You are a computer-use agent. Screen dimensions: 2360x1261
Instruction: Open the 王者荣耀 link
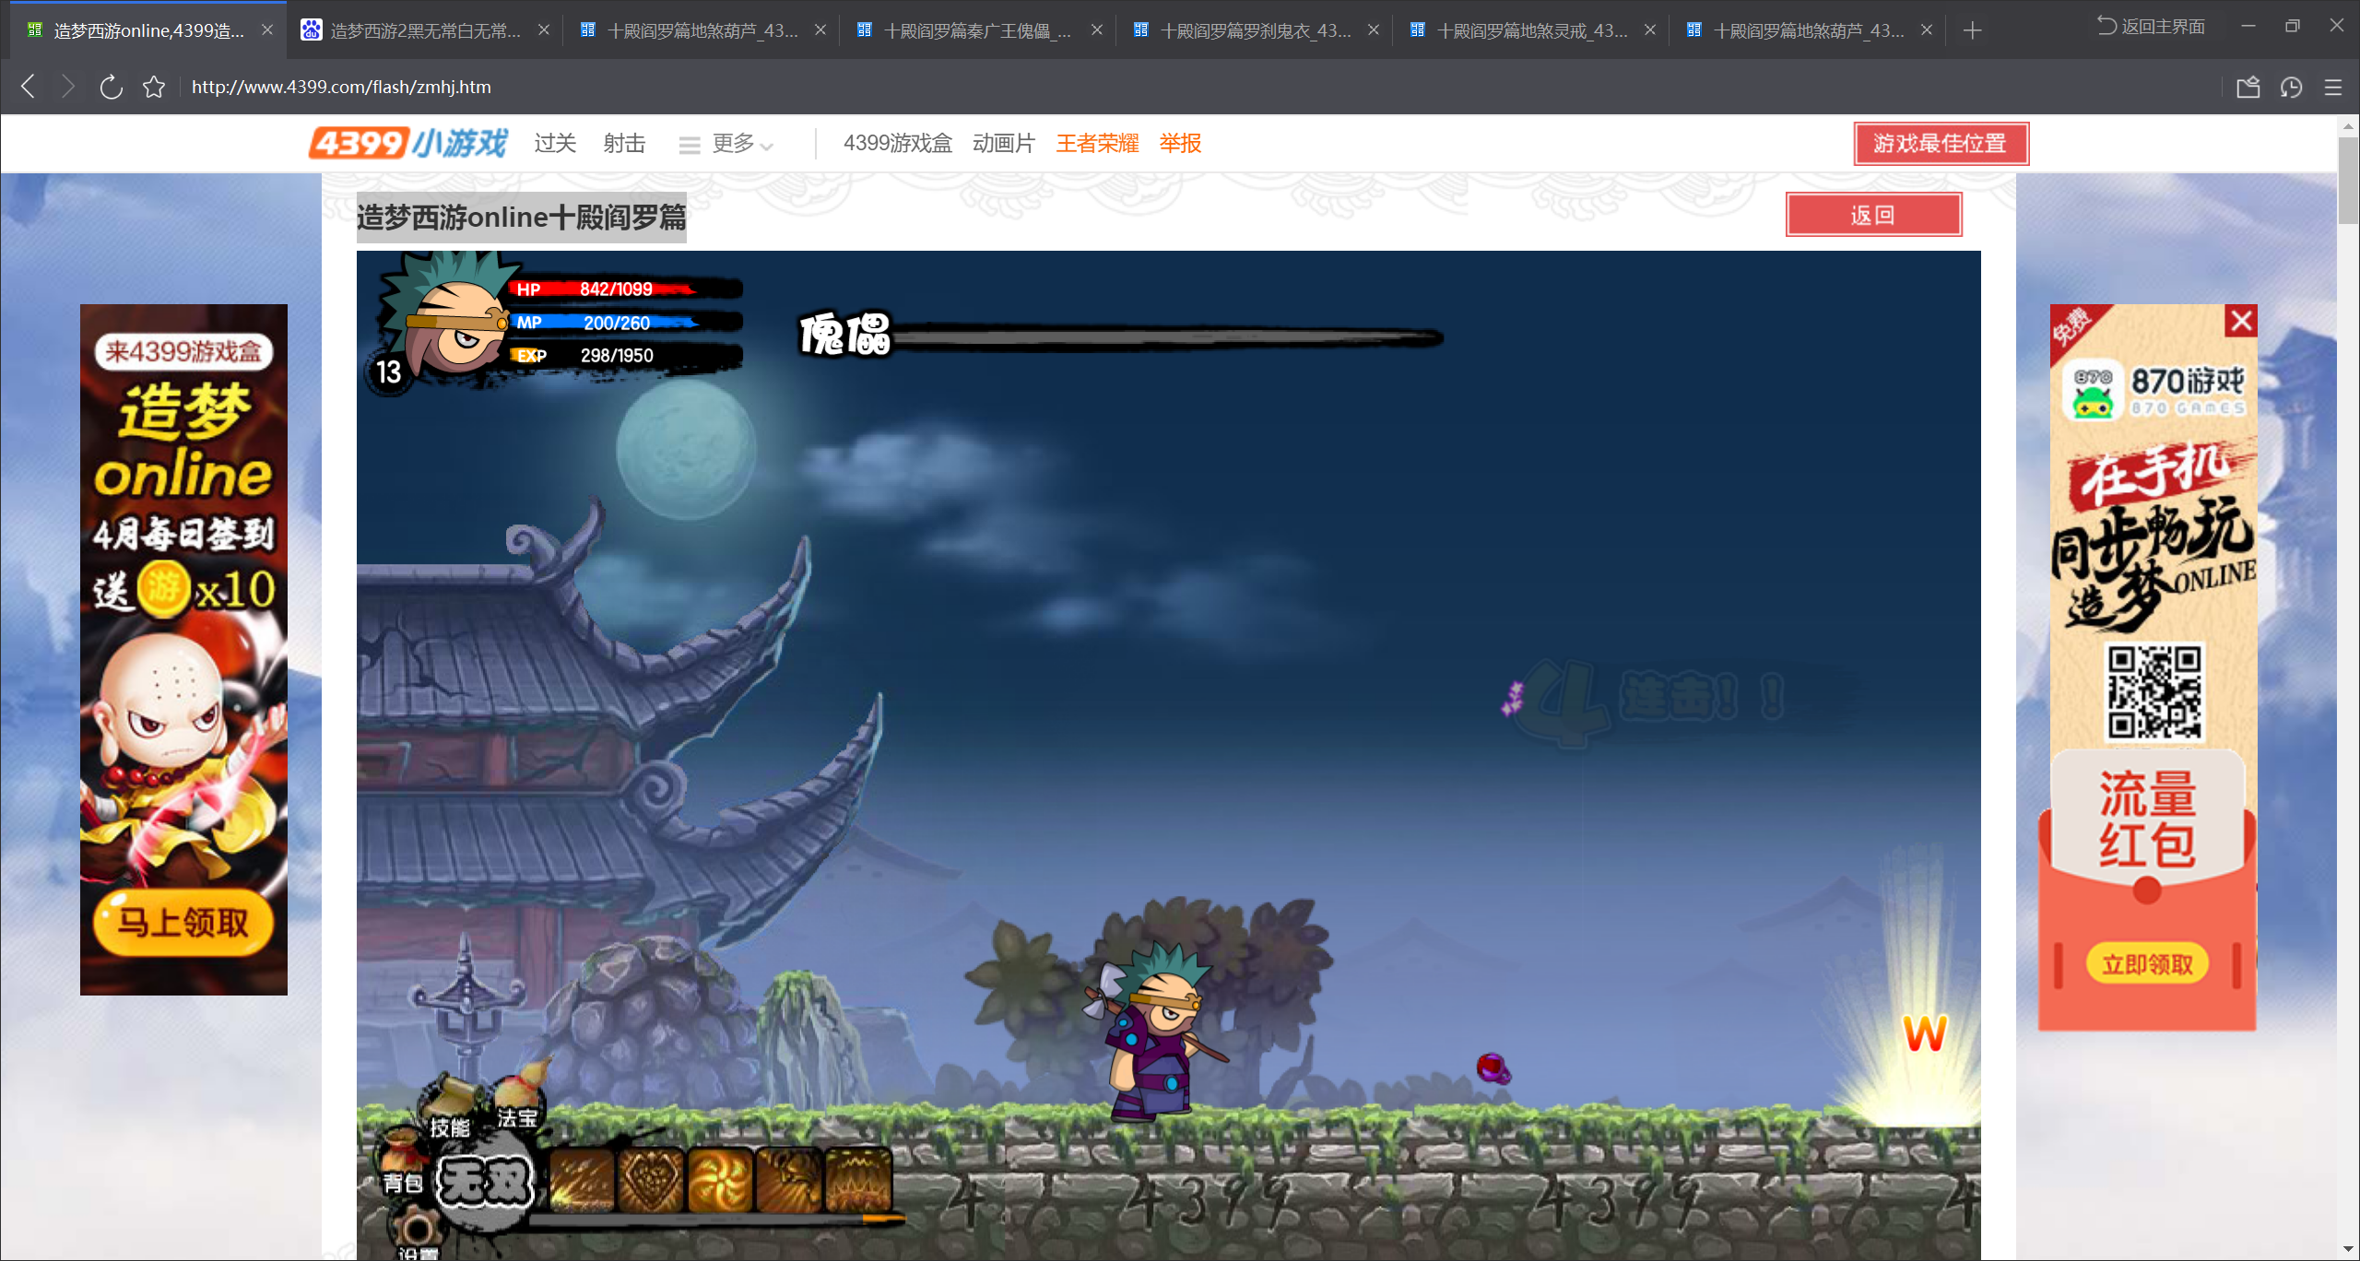1097,144
